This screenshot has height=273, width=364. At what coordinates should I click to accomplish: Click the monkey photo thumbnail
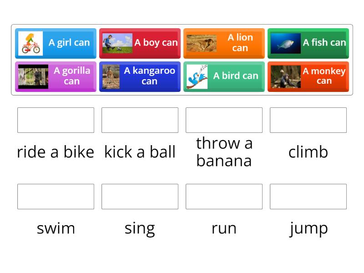pyautogui.click(x=285, y=76)
